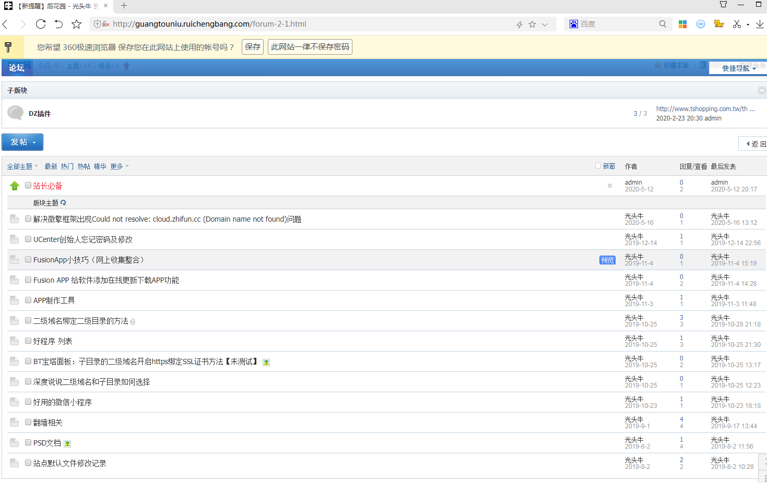Click the undo/restore page arrow icon
The image size is (767, 483).
click(x=58, y=24)
